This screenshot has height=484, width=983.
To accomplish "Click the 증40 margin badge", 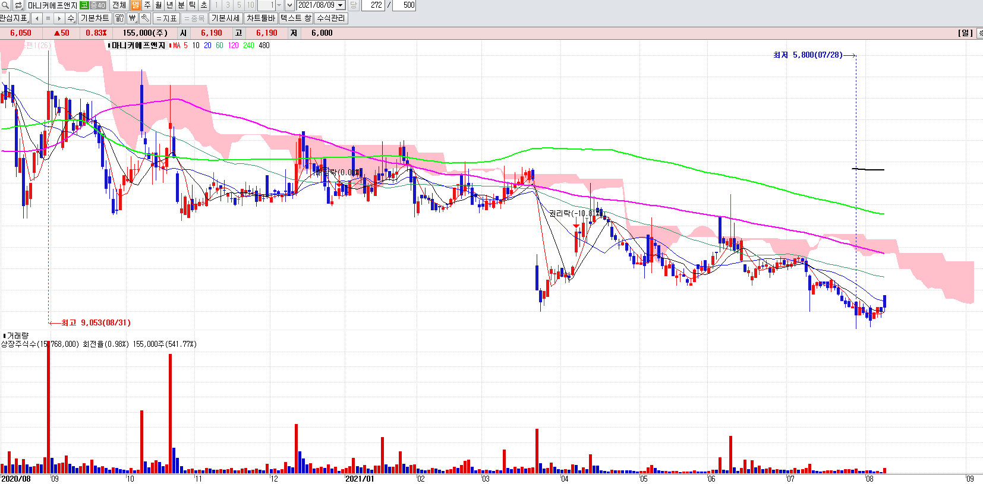I will pyautogui.click(x=97, y=5).
